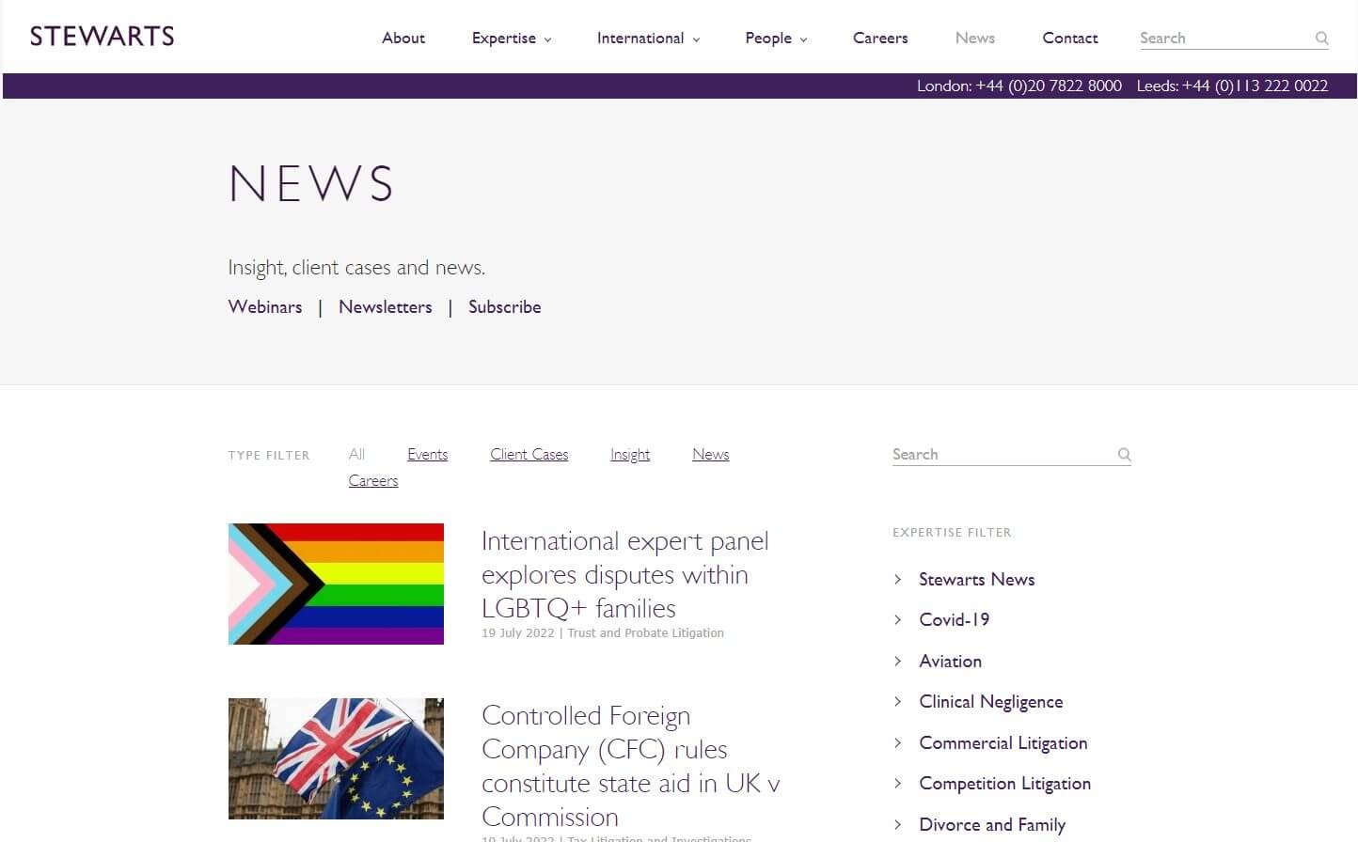Viewport: 1358px width, 842px height.
Task: Select the Clinical Negligence expertise filter
Action: (991, 702)
